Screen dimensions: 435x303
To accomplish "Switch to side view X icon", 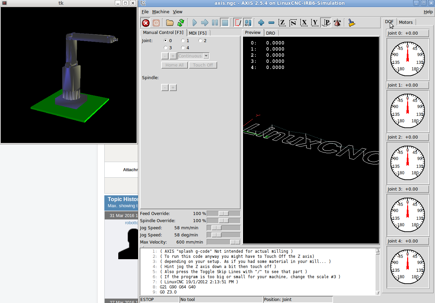I will click(x=304, y=23).
